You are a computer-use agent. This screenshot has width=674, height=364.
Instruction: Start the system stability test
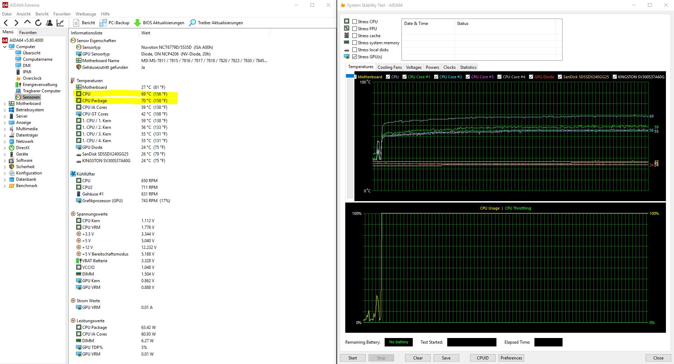click(353, 358)
